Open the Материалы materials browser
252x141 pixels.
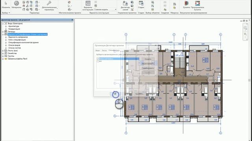tap(17, 5)
